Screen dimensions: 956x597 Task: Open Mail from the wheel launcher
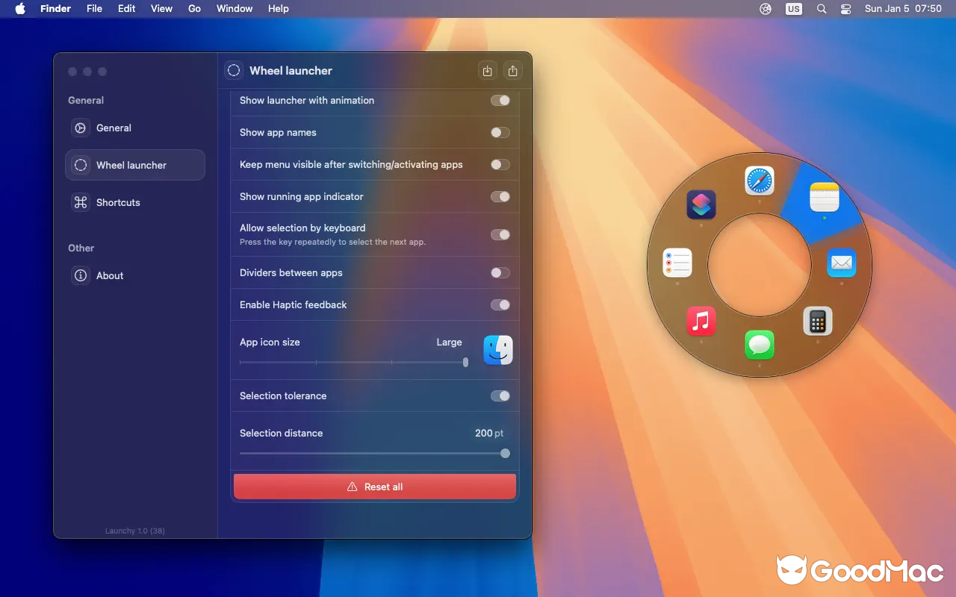click(842, 263)
